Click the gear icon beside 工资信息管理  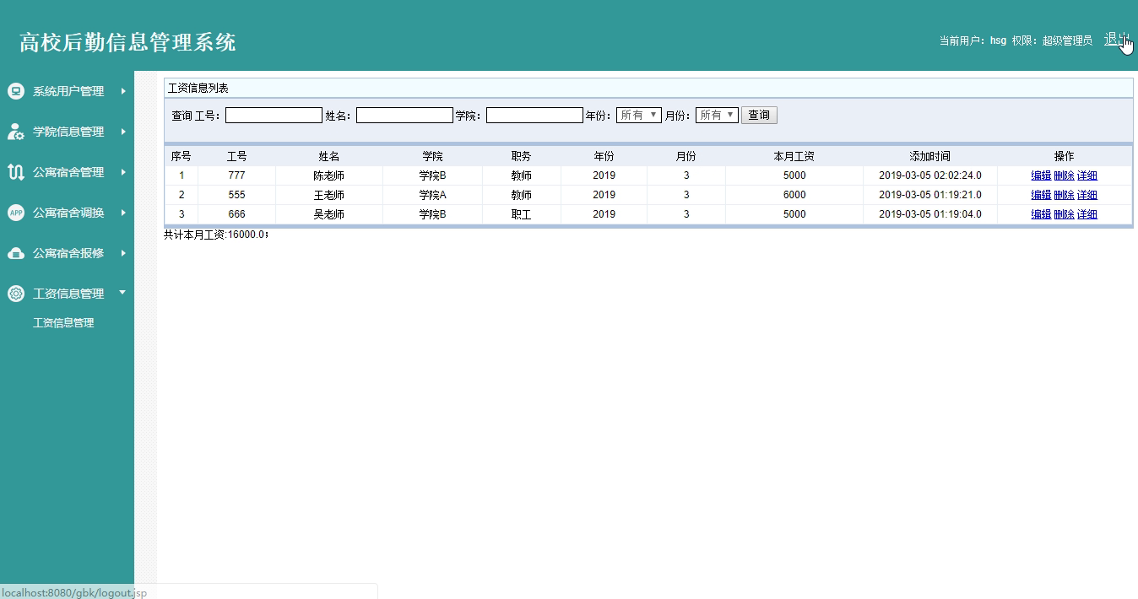[15, 294]
